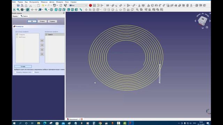Click the Отмена button
This screenshot has width=223, height=125.
click(42, 21)
